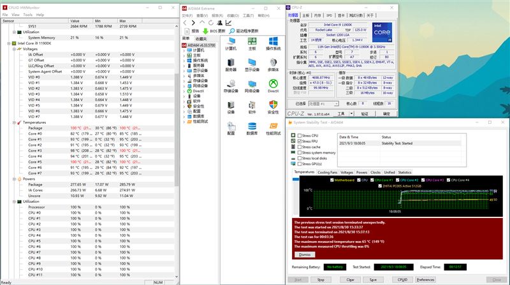Click the Preferences button in Stability Test

tap(425, 280)
